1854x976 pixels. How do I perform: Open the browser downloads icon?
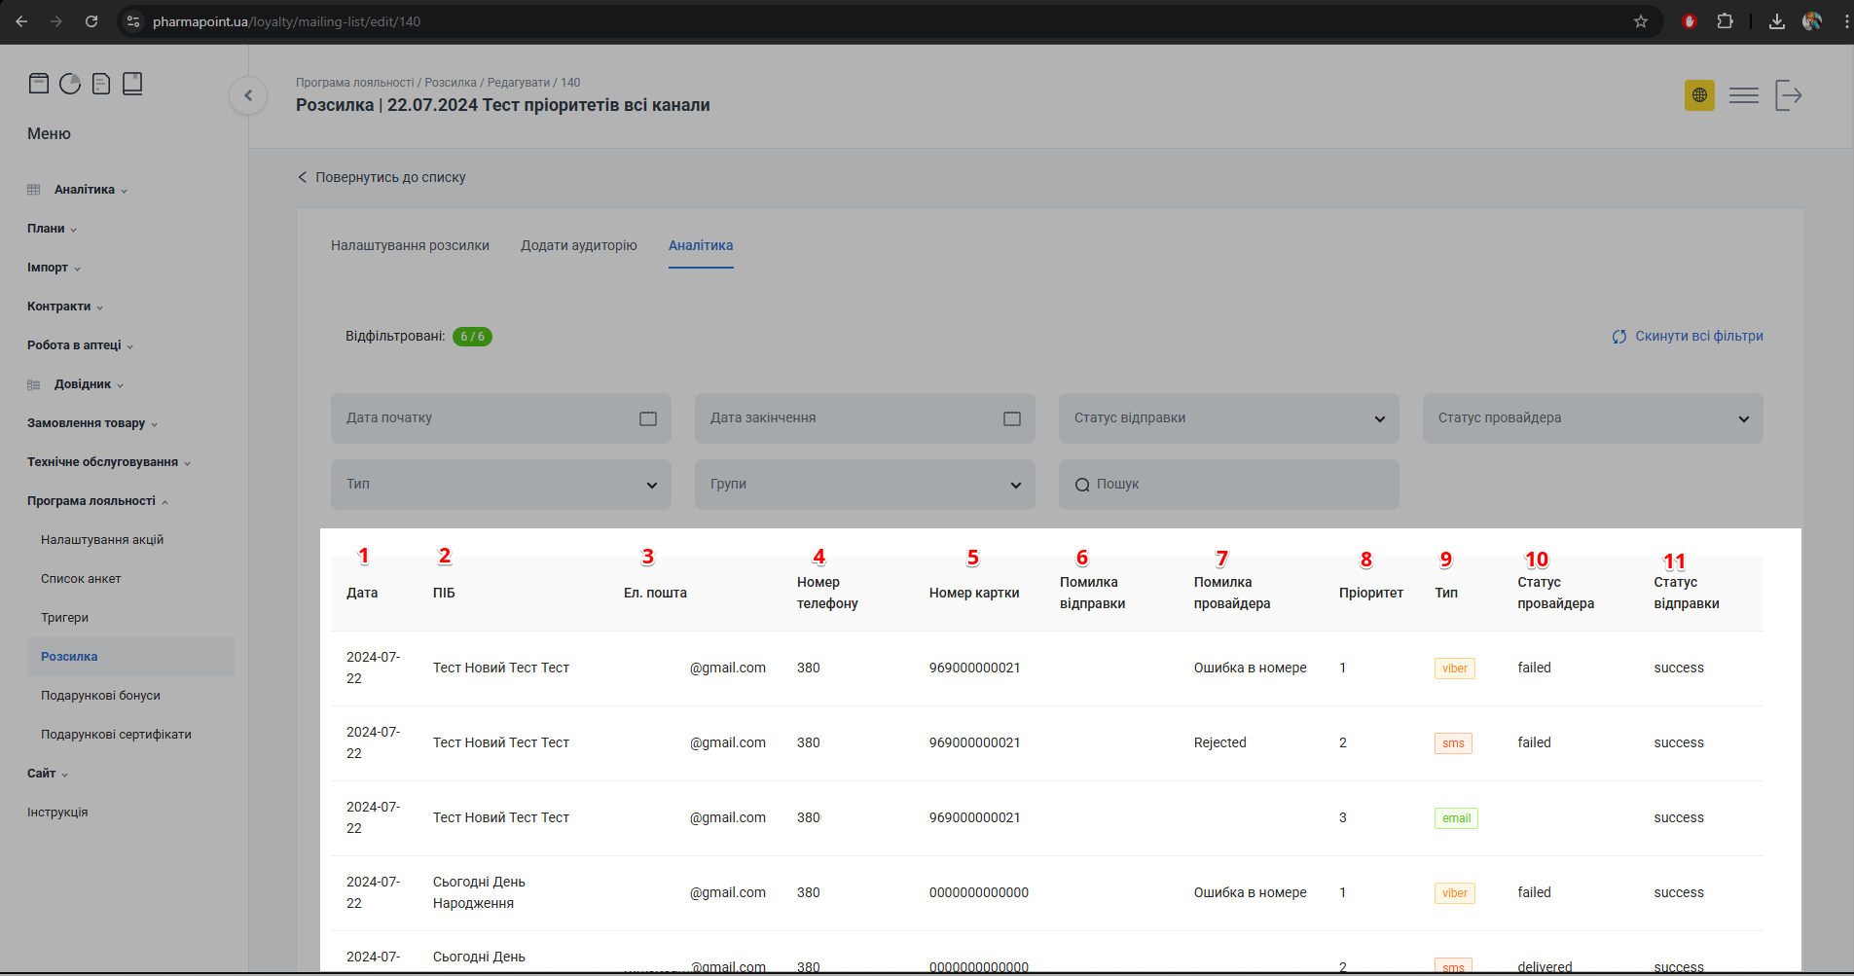(1777, 21)
